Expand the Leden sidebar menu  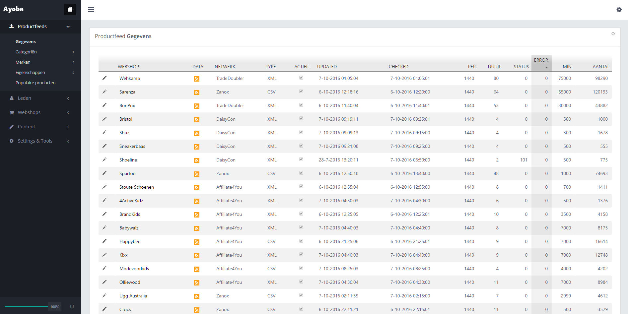coord(40,98)
